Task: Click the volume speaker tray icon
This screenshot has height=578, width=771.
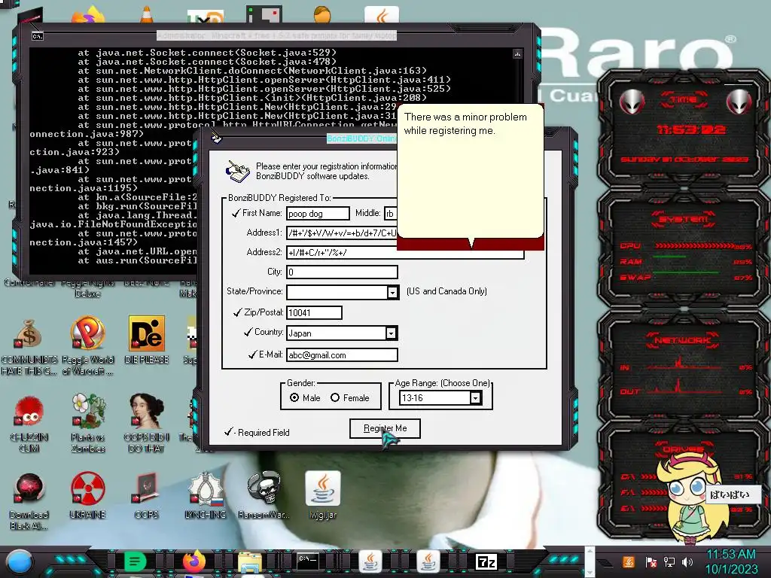Action: [x=687, y=561]
